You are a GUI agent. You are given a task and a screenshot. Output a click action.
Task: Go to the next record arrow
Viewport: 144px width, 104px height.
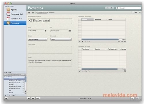(x=112, y=8)
